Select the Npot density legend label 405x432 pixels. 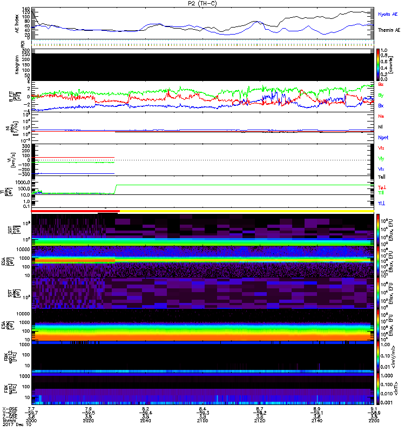pyautogui.click(x=383, y=137)
